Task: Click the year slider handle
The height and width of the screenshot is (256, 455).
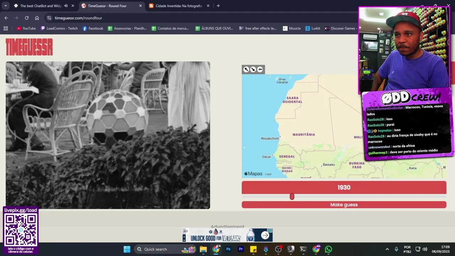Action: click(292, 197)
